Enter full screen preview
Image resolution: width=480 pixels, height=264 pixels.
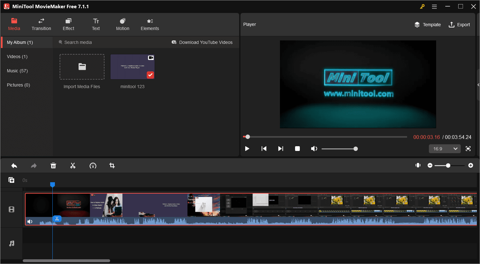pyautogui.click(x=468, y=149)
